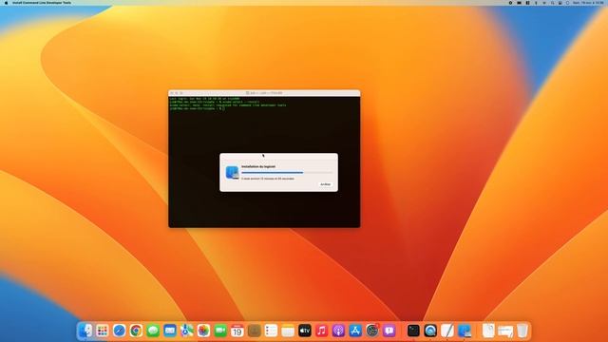Viewport: 608px width, 342px height.
Task: Open the purple Feedback Assistant Dock icon
Action: pyautogui.click(x=389, y=331)
